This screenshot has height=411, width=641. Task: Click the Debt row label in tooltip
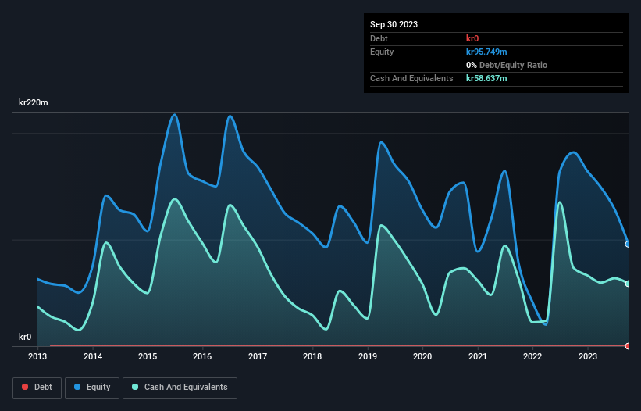pyautogui.click(x=379, y=38)
